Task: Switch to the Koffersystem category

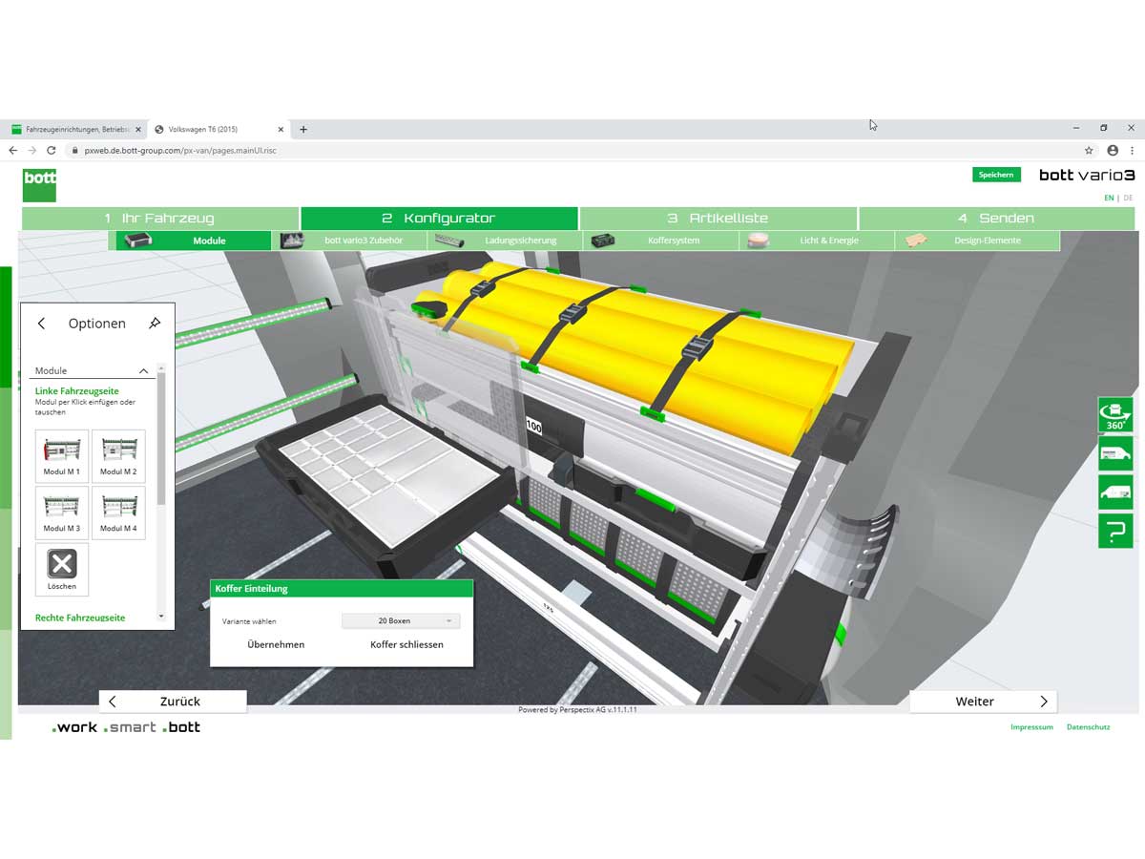Action: pos(661,241)
